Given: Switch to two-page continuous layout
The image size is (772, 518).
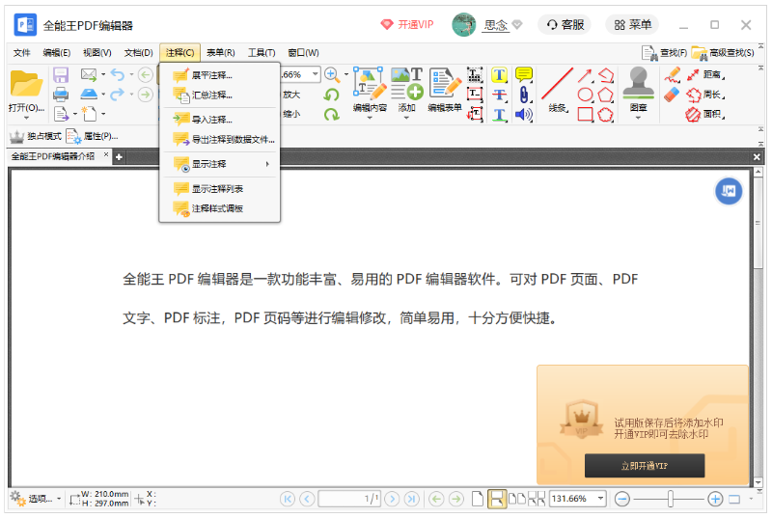Looking at the screenshot, I should (537, 499).
